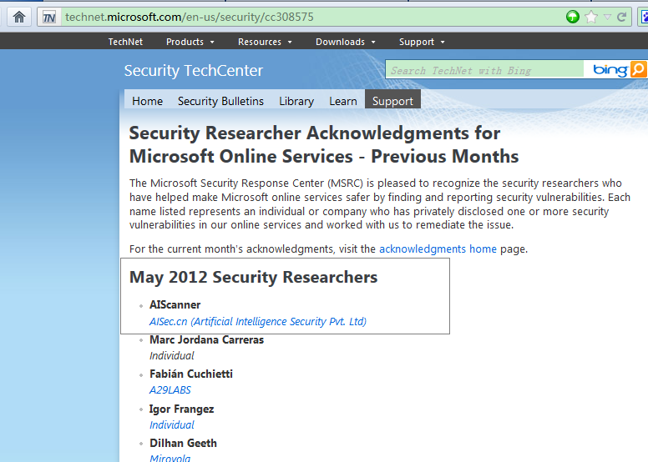Click the browser Home icon
This screenshot has height=462, width=648.
pyautogui.click(x=19, y=18)
